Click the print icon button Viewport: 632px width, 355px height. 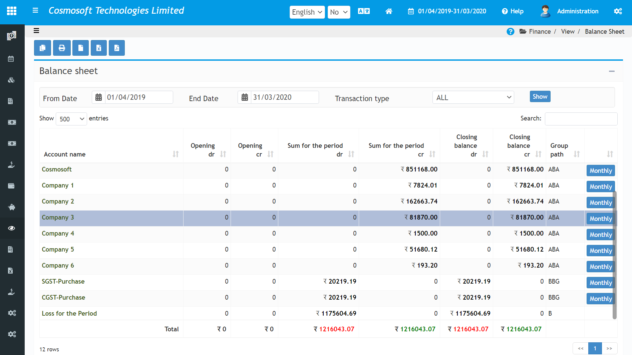click(62, 48)
